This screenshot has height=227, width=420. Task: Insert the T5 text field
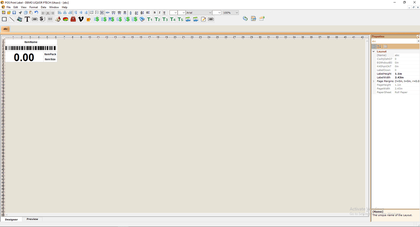(x=180, y=19)
